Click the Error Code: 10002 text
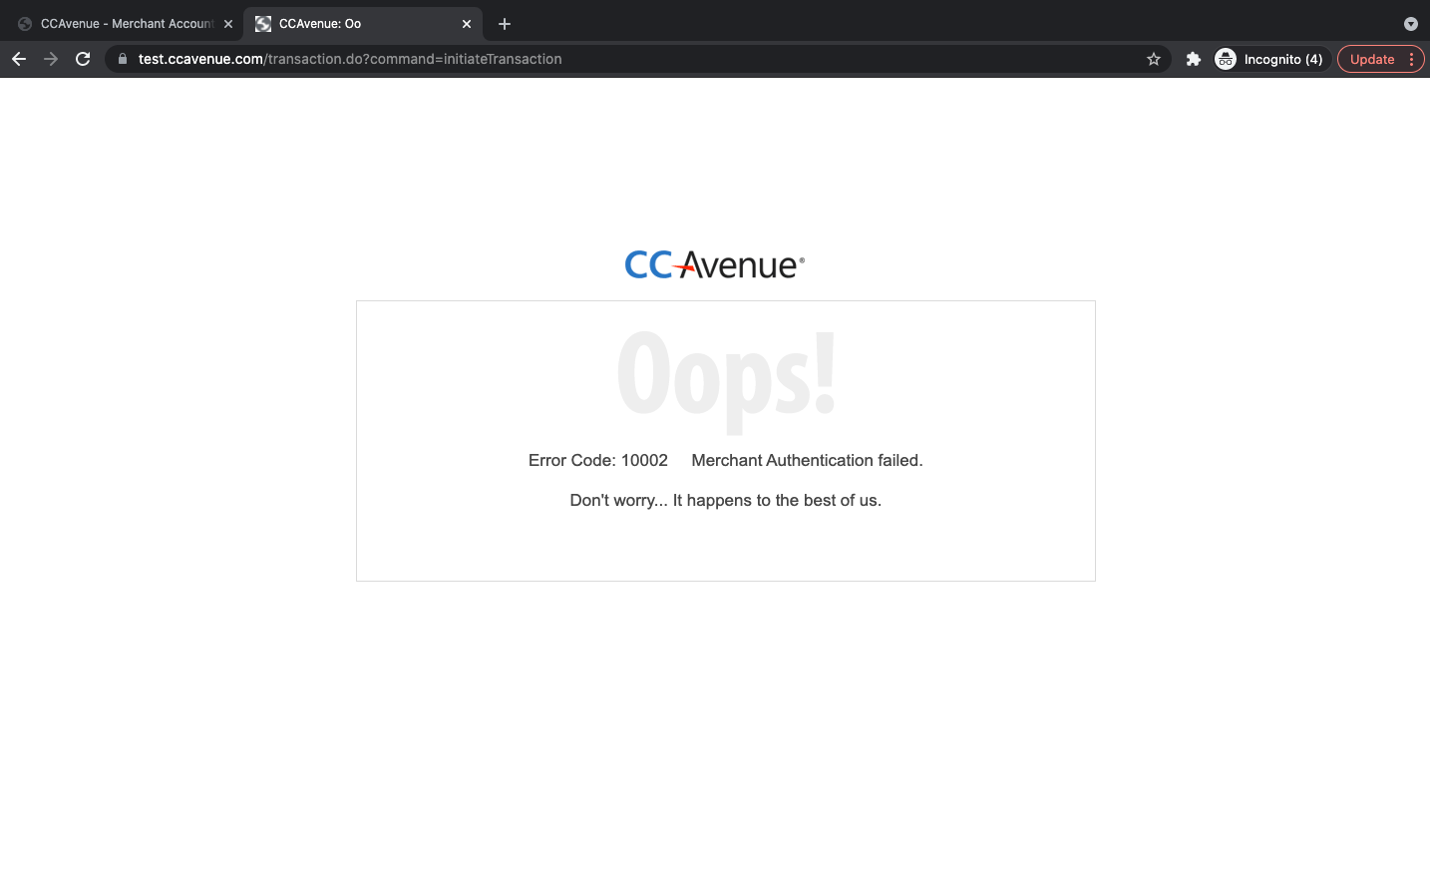 pos(598,460)
